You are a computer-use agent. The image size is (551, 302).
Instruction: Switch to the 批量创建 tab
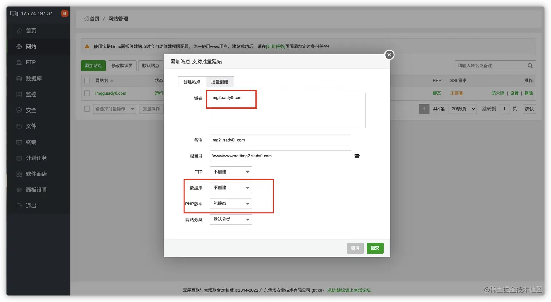click(x=220, y=82)
